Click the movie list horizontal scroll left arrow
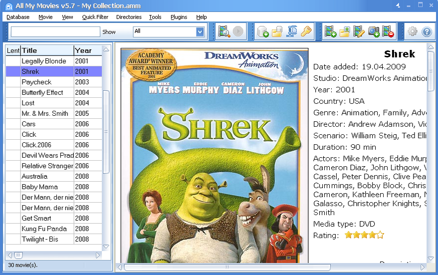This screenshot has height=275, width=438. [10, 255]
